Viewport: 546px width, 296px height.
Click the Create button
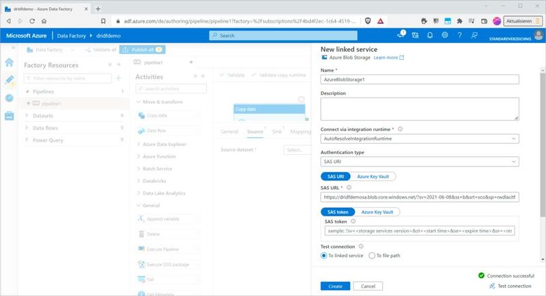click(335, 286)
